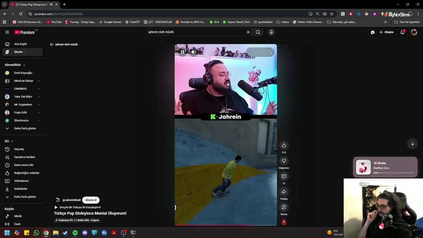This screenshot has width=423, height=238.
Task: Submit search with magnifier button
Action: [258, 32]
